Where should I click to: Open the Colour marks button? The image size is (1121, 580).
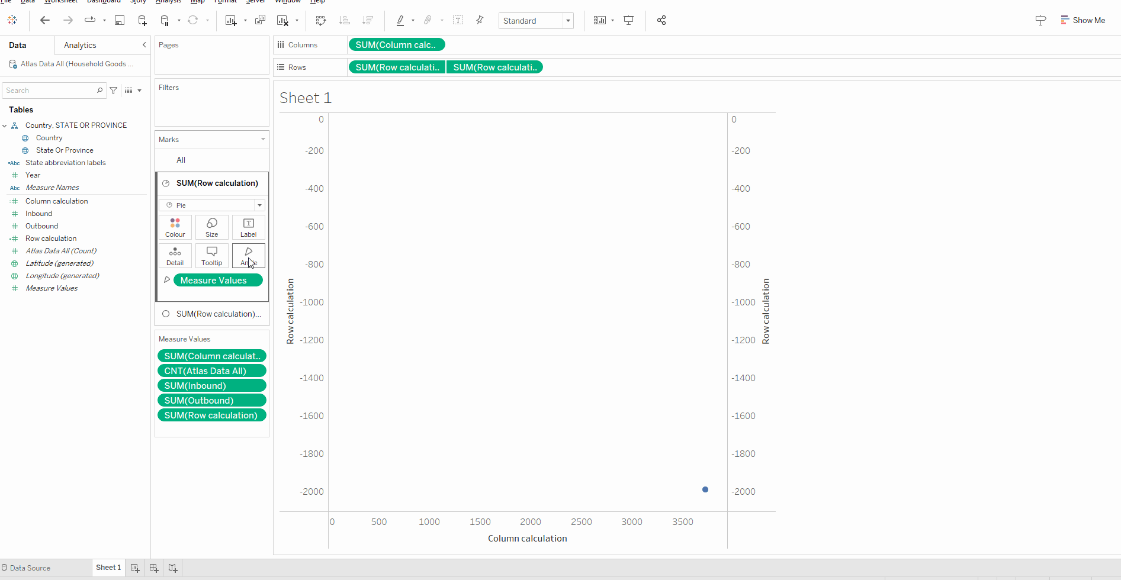coord(175,227)
